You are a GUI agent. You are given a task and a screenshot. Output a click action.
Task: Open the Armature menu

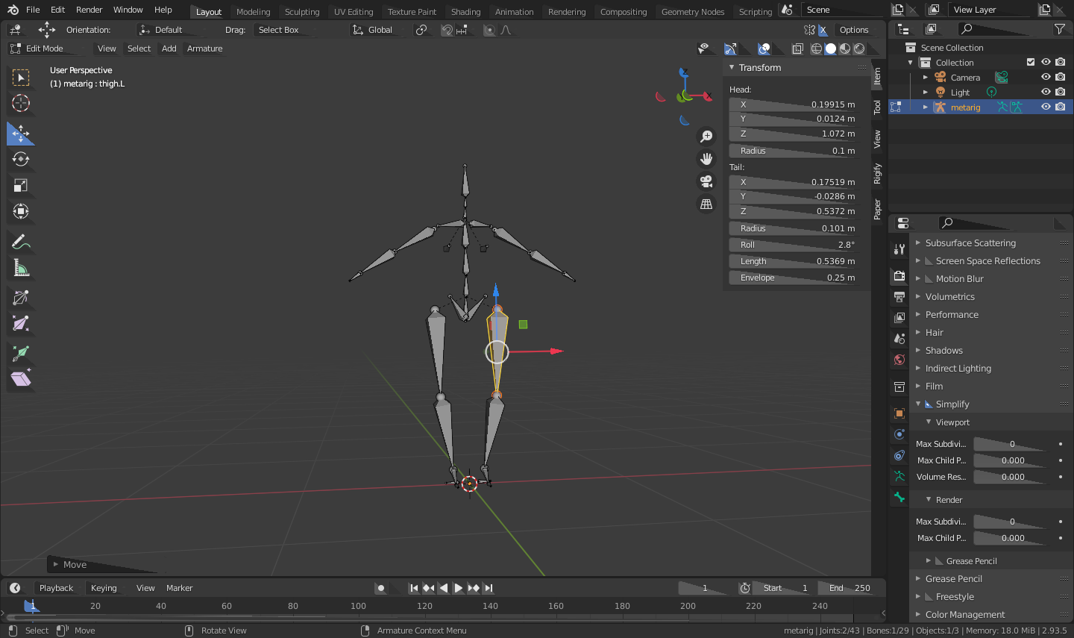(204, 49)
